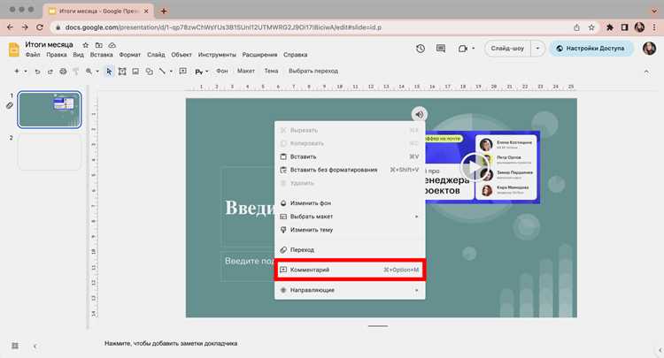664x358 pixels.
Task: Open the Слайд-шоу dropdown arrow
Action: [x=537, y=49]
